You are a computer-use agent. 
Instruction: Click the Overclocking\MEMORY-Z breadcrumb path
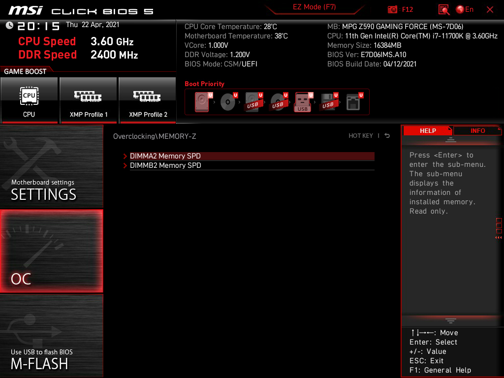[x=155, y=136]
